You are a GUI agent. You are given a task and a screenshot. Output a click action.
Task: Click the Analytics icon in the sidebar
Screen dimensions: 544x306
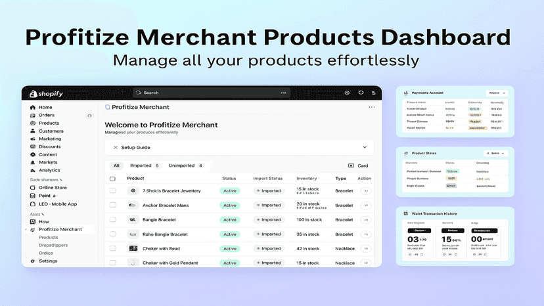pos(33,170)
